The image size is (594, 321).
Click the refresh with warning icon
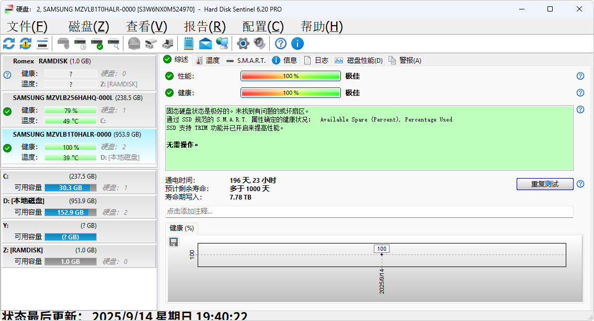click(26, 43)
